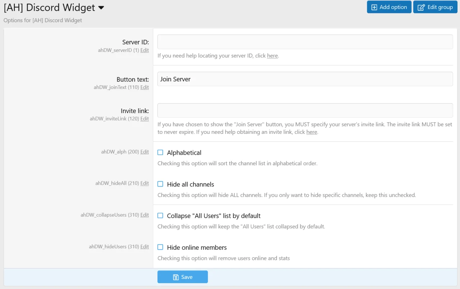The height and width of the screenshot is (289, 460).
Task: Check the Hide all channels option
Action: click(x=160, y=184)
